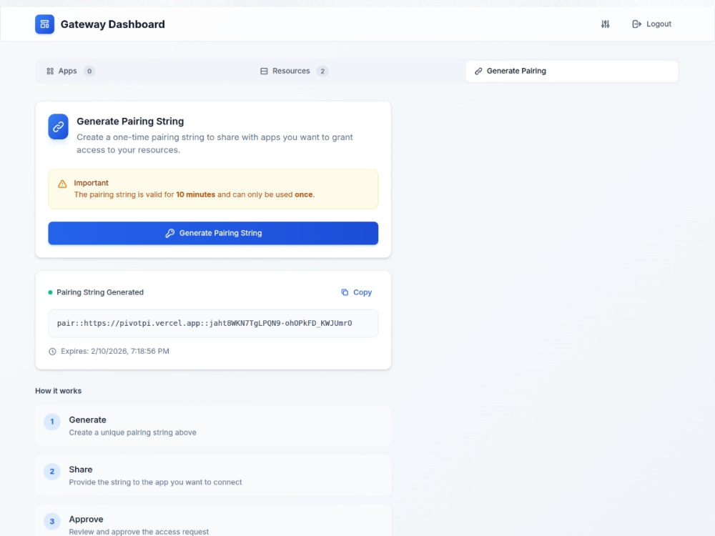Click text 'Create a unique pairing string above'
This screenshot has height=536, width=715.
[x=133, y=432]
